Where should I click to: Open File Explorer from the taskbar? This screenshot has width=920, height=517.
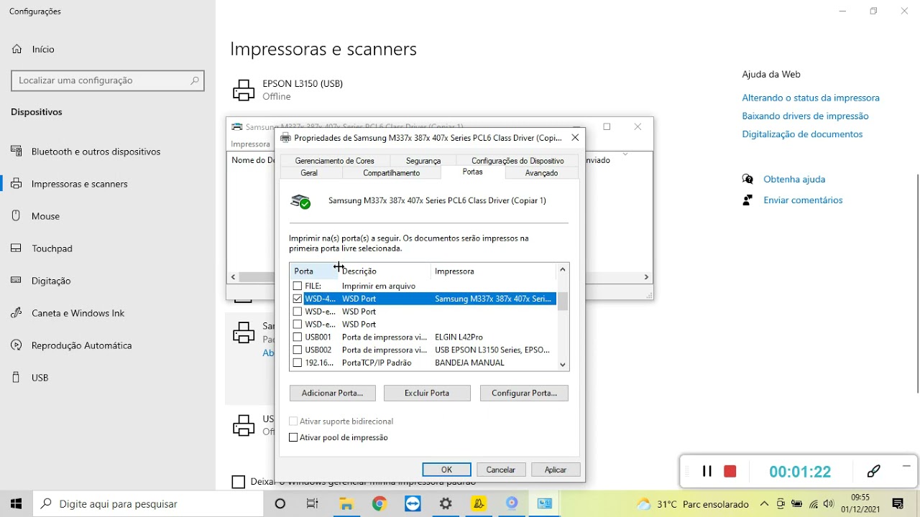tap(346, 504)
